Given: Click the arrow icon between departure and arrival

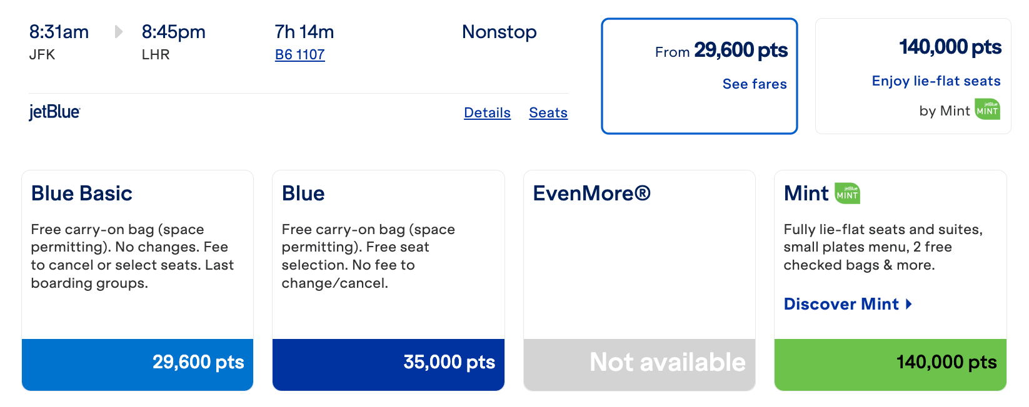Looking at the screenshot, I should (x=118, y=32).
